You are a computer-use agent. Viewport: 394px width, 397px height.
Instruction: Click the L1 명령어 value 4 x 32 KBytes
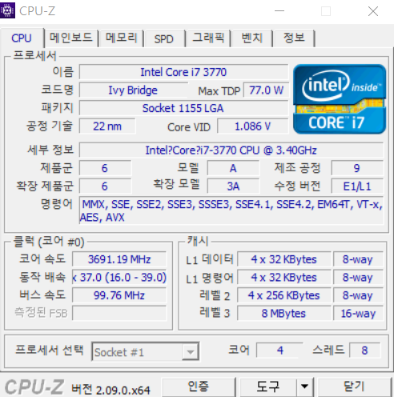(283, 278)
